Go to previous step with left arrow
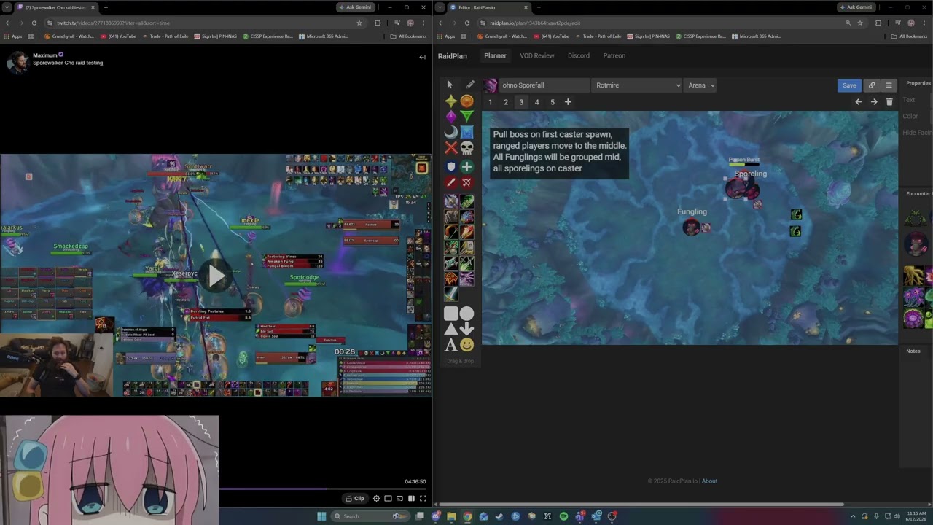The image size is (933, 525). pyautogui.click(x=858, y=102)
